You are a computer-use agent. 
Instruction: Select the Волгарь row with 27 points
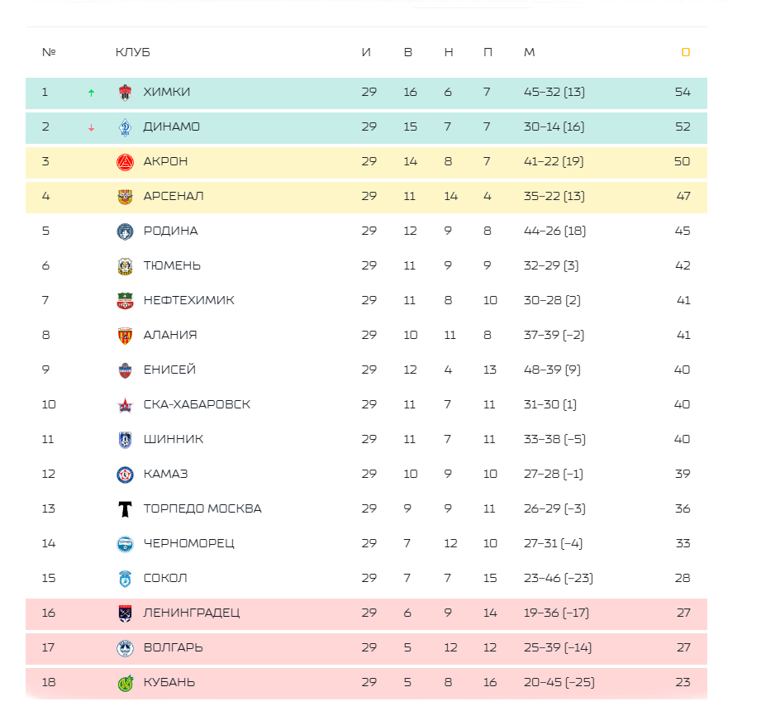366,648
